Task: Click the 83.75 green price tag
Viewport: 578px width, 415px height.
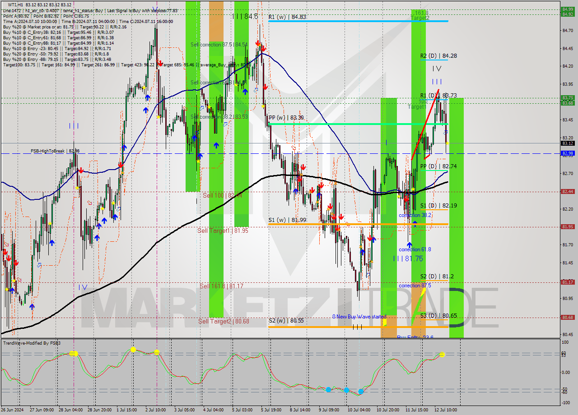Action: coord(568,97)
